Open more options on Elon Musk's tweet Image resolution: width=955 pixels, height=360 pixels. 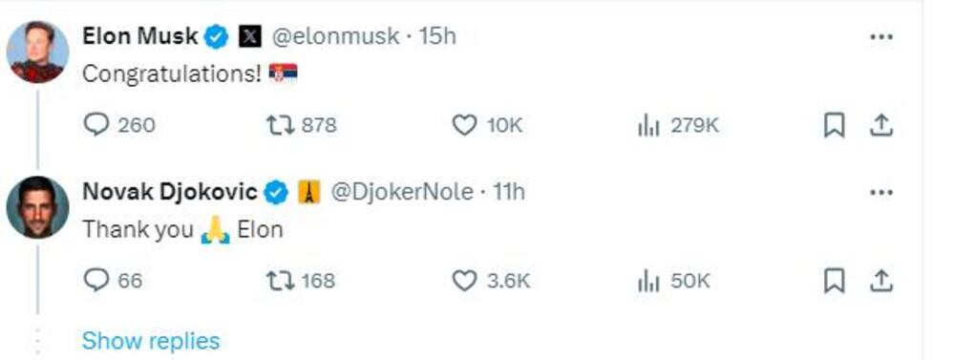(881, 37)
